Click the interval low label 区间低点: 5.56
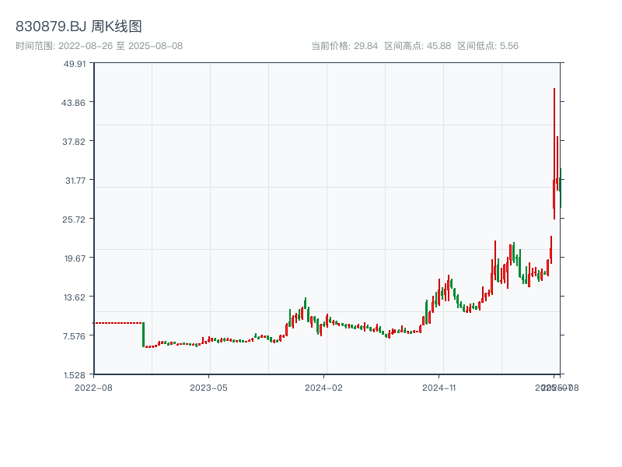 (488, 46)
